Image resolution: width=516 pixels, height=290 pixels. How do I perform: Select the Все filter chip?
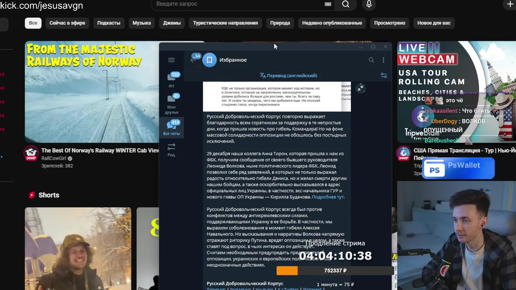(x=33, y=23)
